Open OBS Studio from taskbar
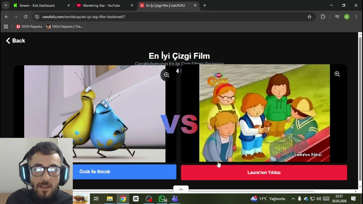 coord(149,199)
